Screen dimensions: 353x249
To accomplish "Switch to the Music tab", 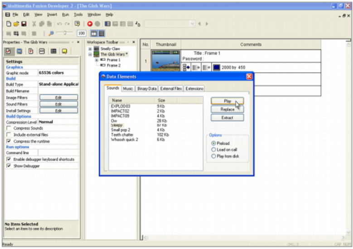I will 128,89.
